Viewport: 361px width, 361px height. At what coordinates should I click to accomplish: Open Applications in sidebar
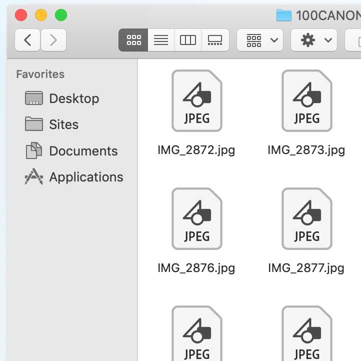click(x=74, y=177)
